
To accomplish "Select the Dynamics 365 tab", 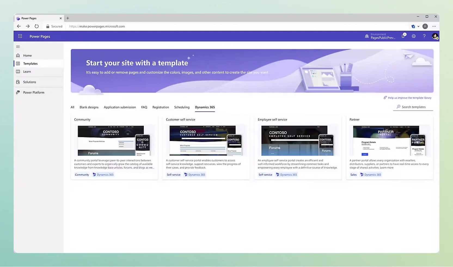I will click(205, 107).
